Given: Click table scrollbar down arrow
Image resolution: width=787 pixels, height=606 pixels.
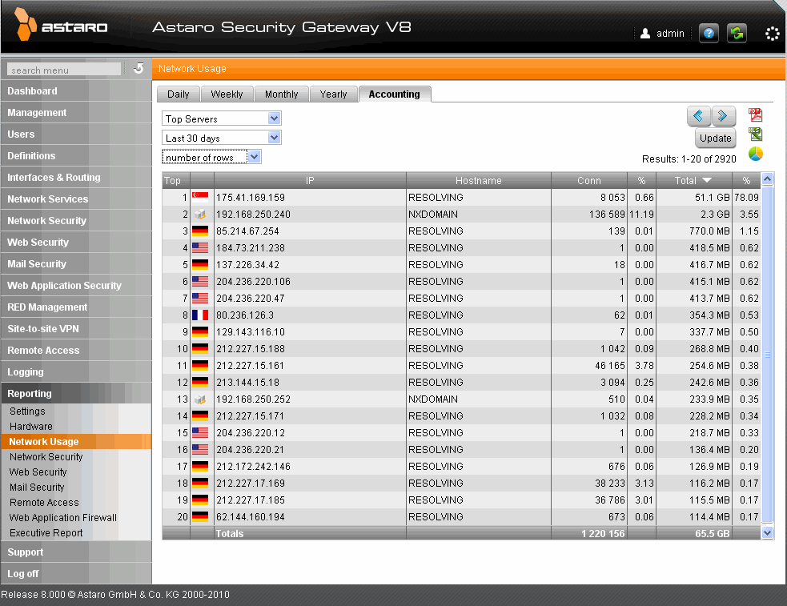Looking at the screenshot, I should pos(767,533).
